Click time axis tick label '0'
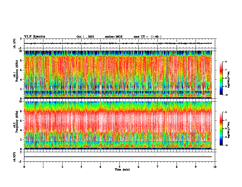 click(24, 167)
